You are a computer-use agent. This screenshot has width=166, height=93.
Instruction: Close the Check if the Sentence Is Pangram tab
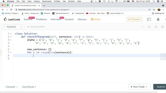(x=39, y=5)
